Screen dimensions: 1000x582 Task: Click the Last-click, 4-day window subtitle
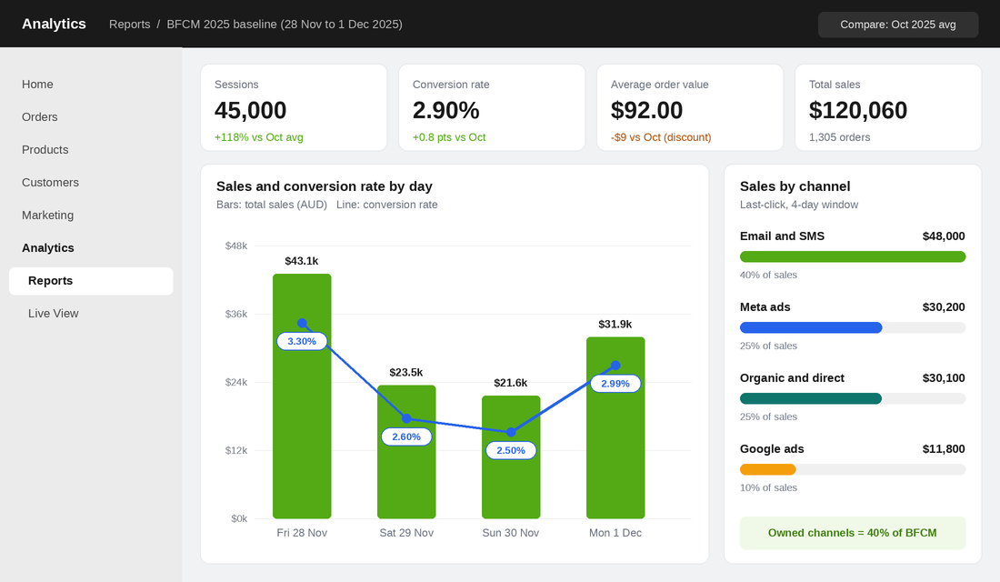pyautogui.click(x=799, y=205)
